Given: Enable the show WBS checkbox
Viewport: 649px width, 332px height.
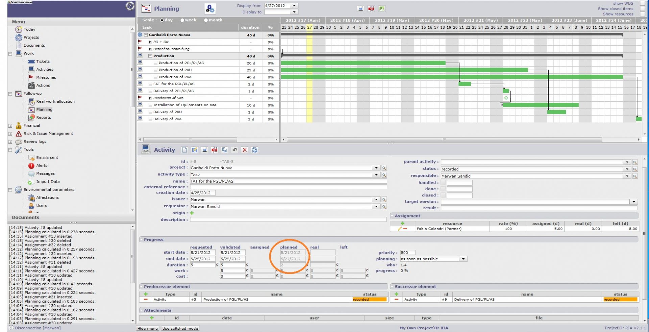Looking at the screenshot, I should click(642, 3).
